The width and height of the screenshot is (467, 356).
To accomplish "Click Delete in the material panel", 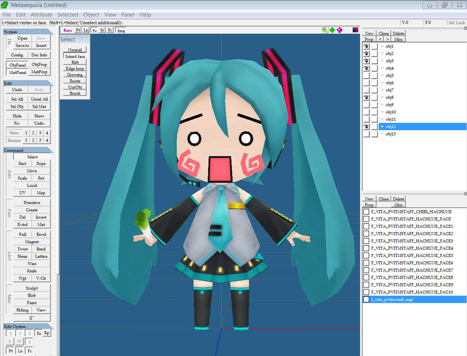I will (398, 199).
